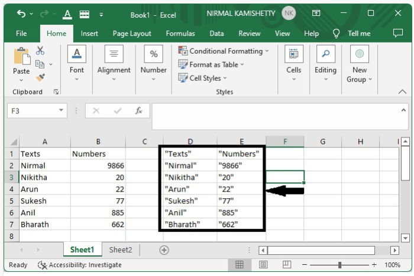Click the greyed Redo arrow icon
Viewport: 414px width, 276px height.
(x=44, y=14)
